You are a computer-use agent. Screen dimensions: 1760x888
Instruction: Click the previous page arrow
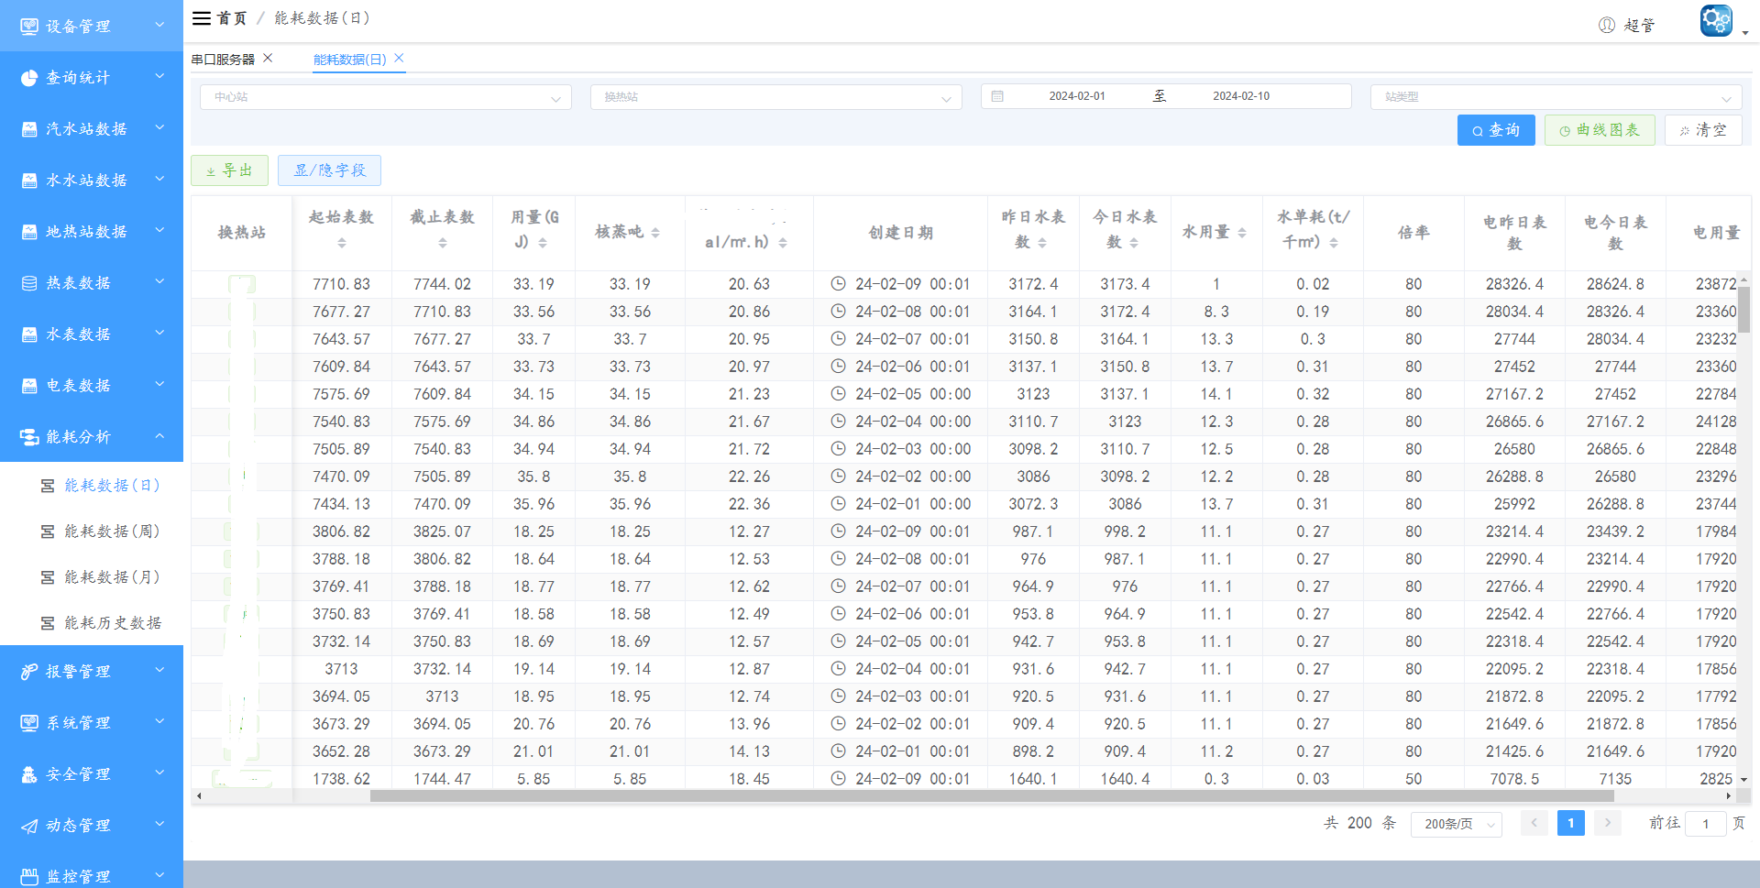1534,823
